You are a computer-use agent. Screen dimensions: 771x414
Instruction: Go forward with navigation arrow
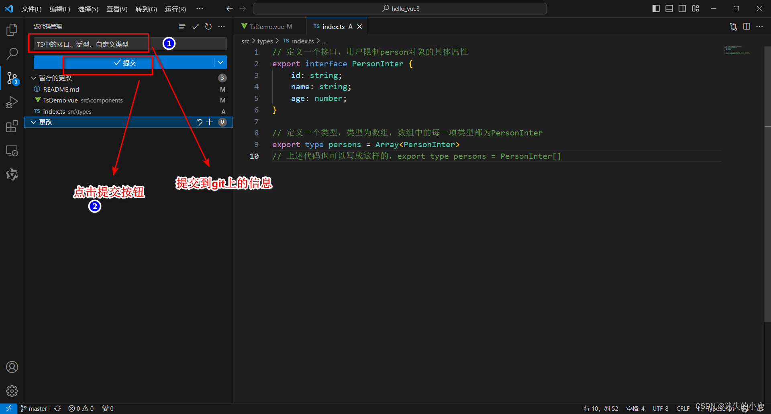pyautogui.click(x=243, y=8)
